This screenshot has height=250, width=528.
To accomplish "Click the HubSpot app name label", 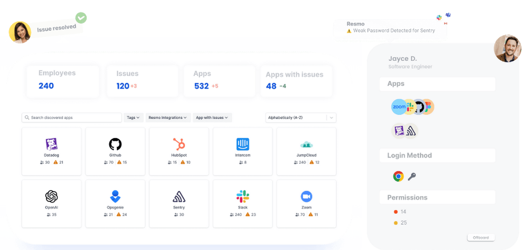I will tap(179, 156).
